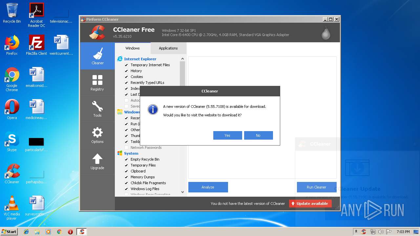Uncheck the History checkbox

pos(126,71)
